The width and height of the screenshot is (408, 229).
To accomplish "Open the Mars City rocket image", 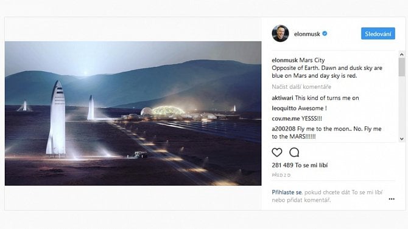I will [133, 113].
